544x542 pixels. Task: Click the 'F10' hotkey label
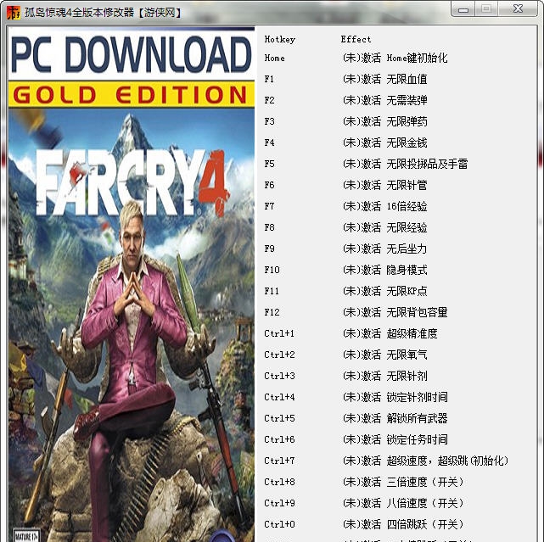[272, 270]
